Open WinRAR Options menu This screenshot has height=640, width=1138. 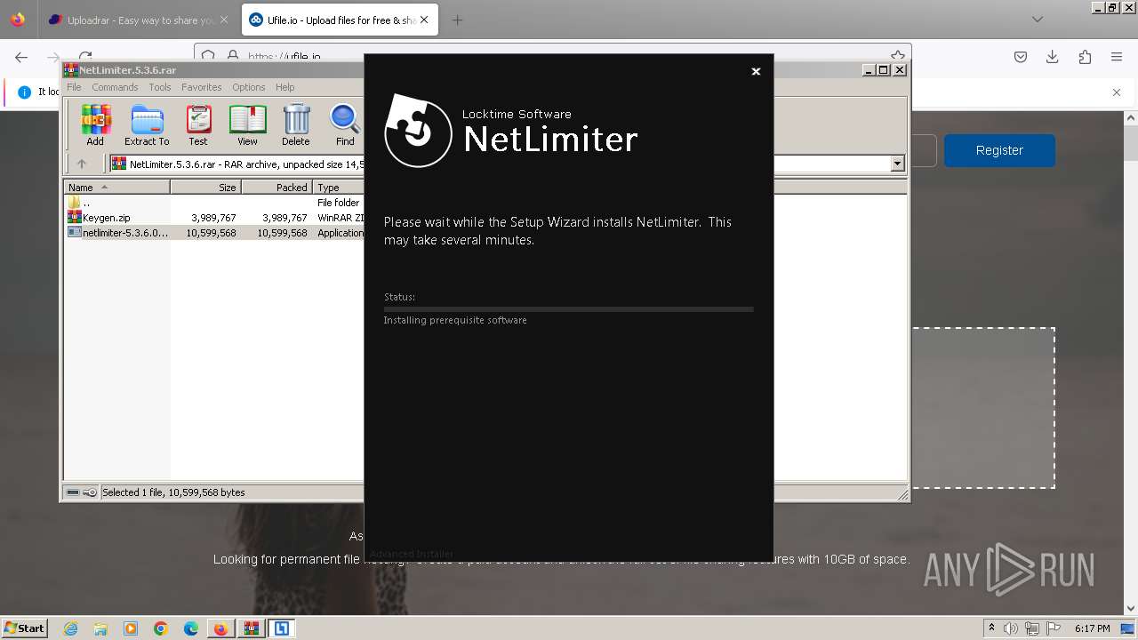tap(249, 87)
